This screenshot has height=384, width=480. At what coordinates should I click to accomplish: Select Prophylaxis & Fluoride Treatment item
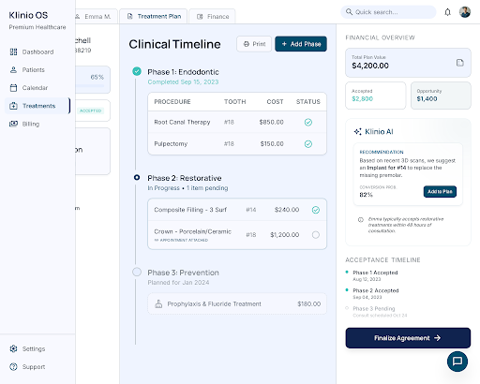coord(237,303)
